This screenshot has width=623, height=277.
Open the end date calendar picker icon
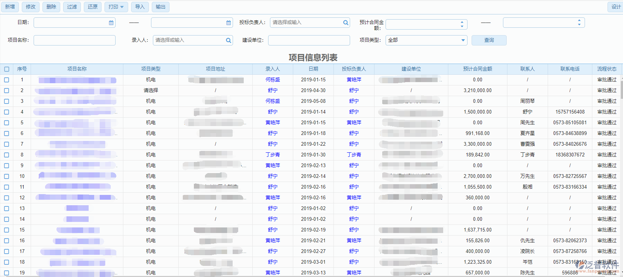click(229, 23)
